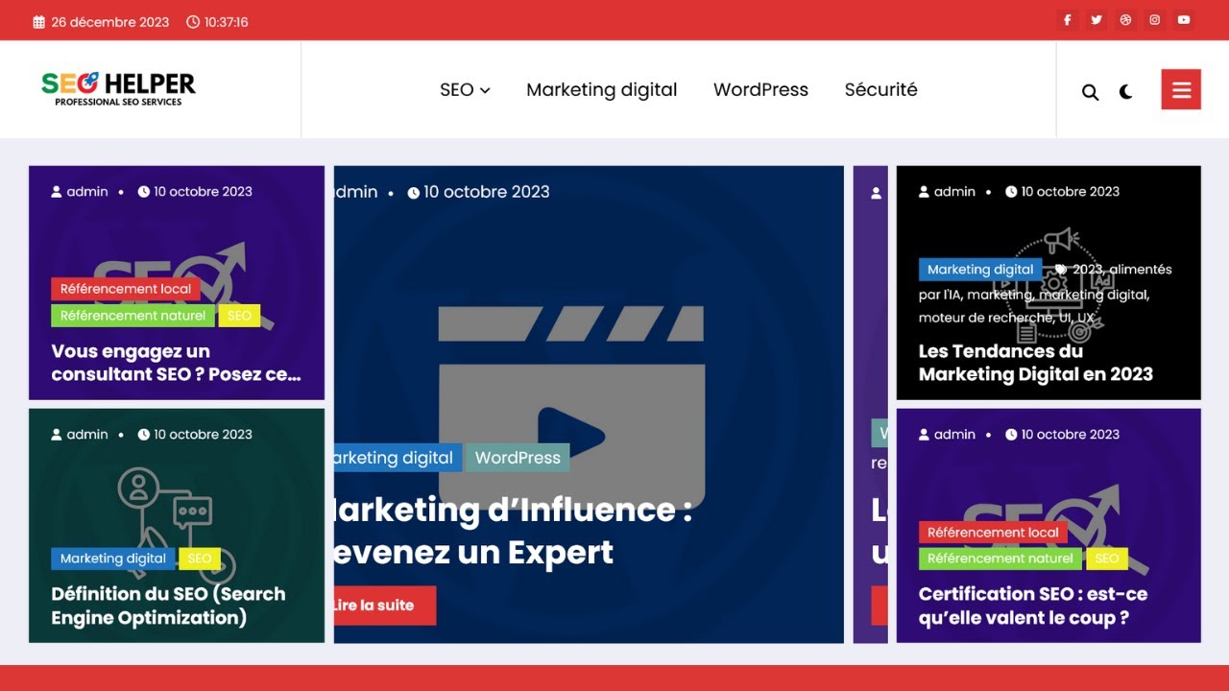Click the clock icon beside 10:37:16

click(x=193, y=22)
